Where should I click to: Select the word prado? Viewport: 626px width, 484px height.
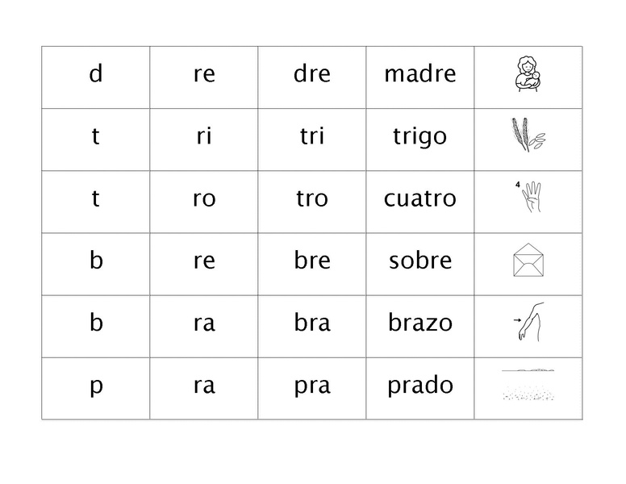pos(420,386)
